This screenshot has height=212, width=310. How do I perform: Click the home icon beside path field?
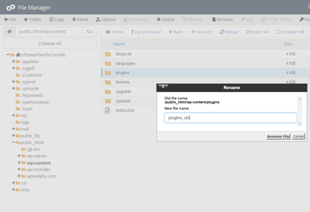pos(9,31)
